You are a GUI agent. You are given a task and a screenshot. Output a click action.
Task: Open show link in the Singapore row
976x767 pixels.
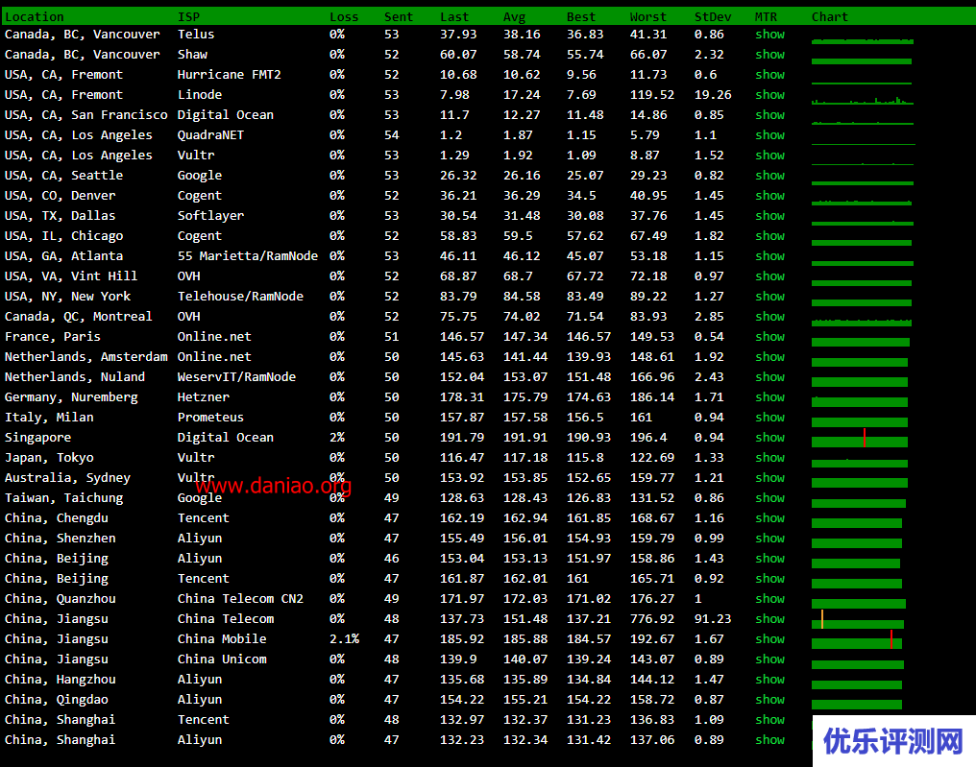tap(770, 438)
